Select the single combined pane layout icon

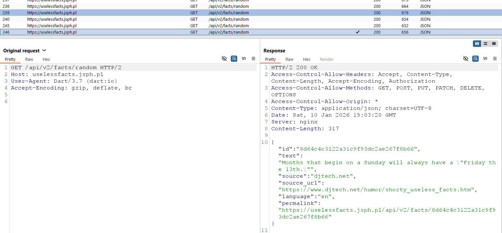(x=494, y=44)
